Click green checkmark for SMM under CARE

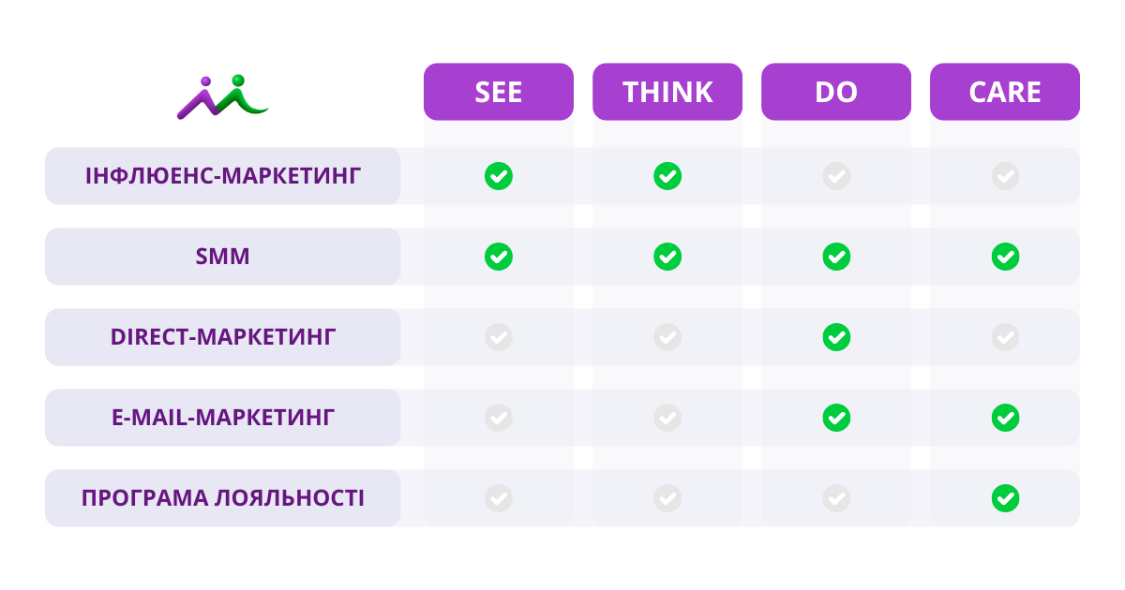pos(1005,257)
